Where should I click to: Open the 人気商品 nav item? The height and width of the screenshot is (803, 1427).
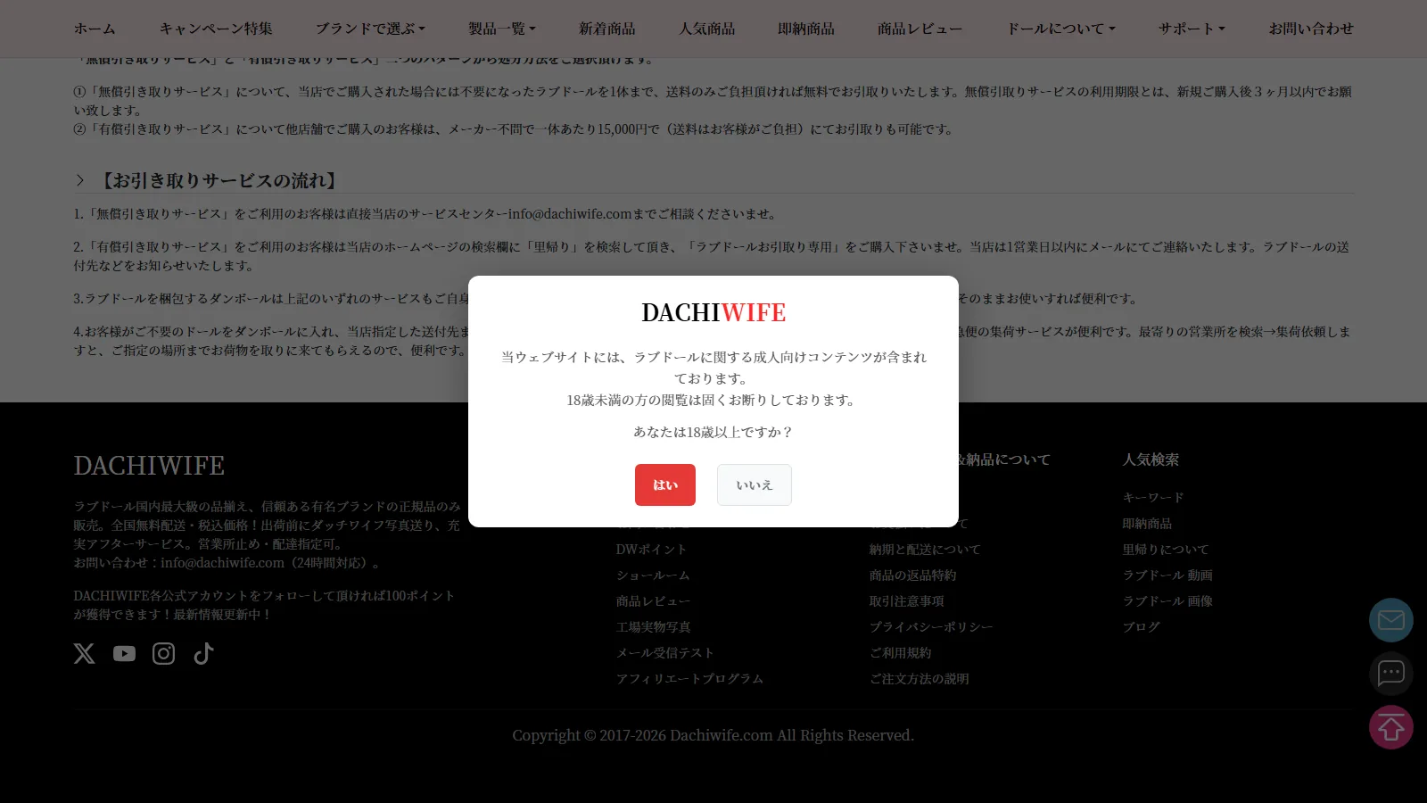point(707,29)
